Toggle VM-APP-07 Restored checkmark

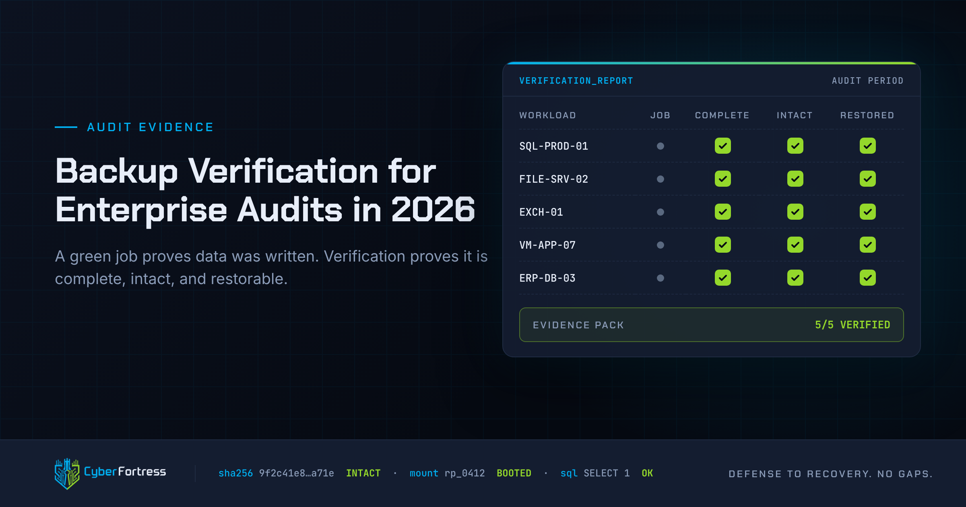pos(868,245)
